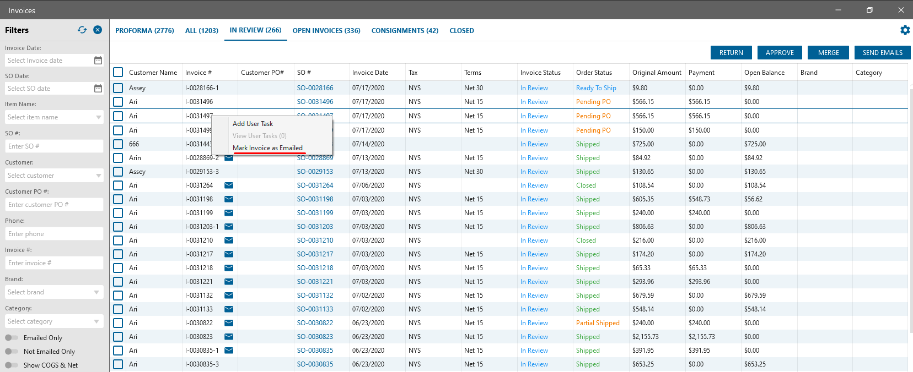Enable the Show COGS & Net switch
The height and width of the screenshot is (372, 913).
click(12, 365)
